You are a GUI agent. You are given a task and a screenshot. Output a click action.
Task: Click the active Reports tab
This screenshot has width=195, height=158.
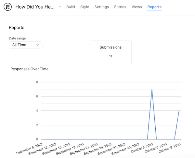[154, 7]
